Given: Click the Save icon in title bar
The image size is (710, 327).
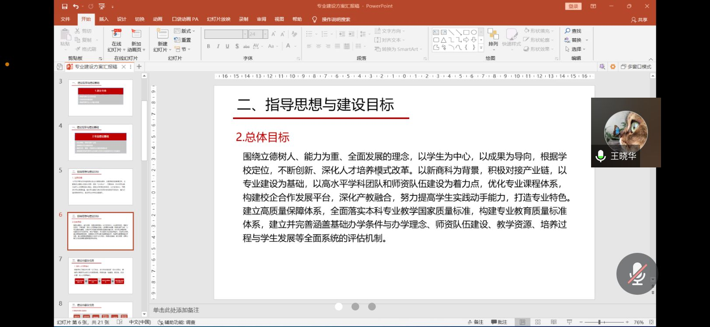Looking at the screenshot, I should [x=65, y=6].
